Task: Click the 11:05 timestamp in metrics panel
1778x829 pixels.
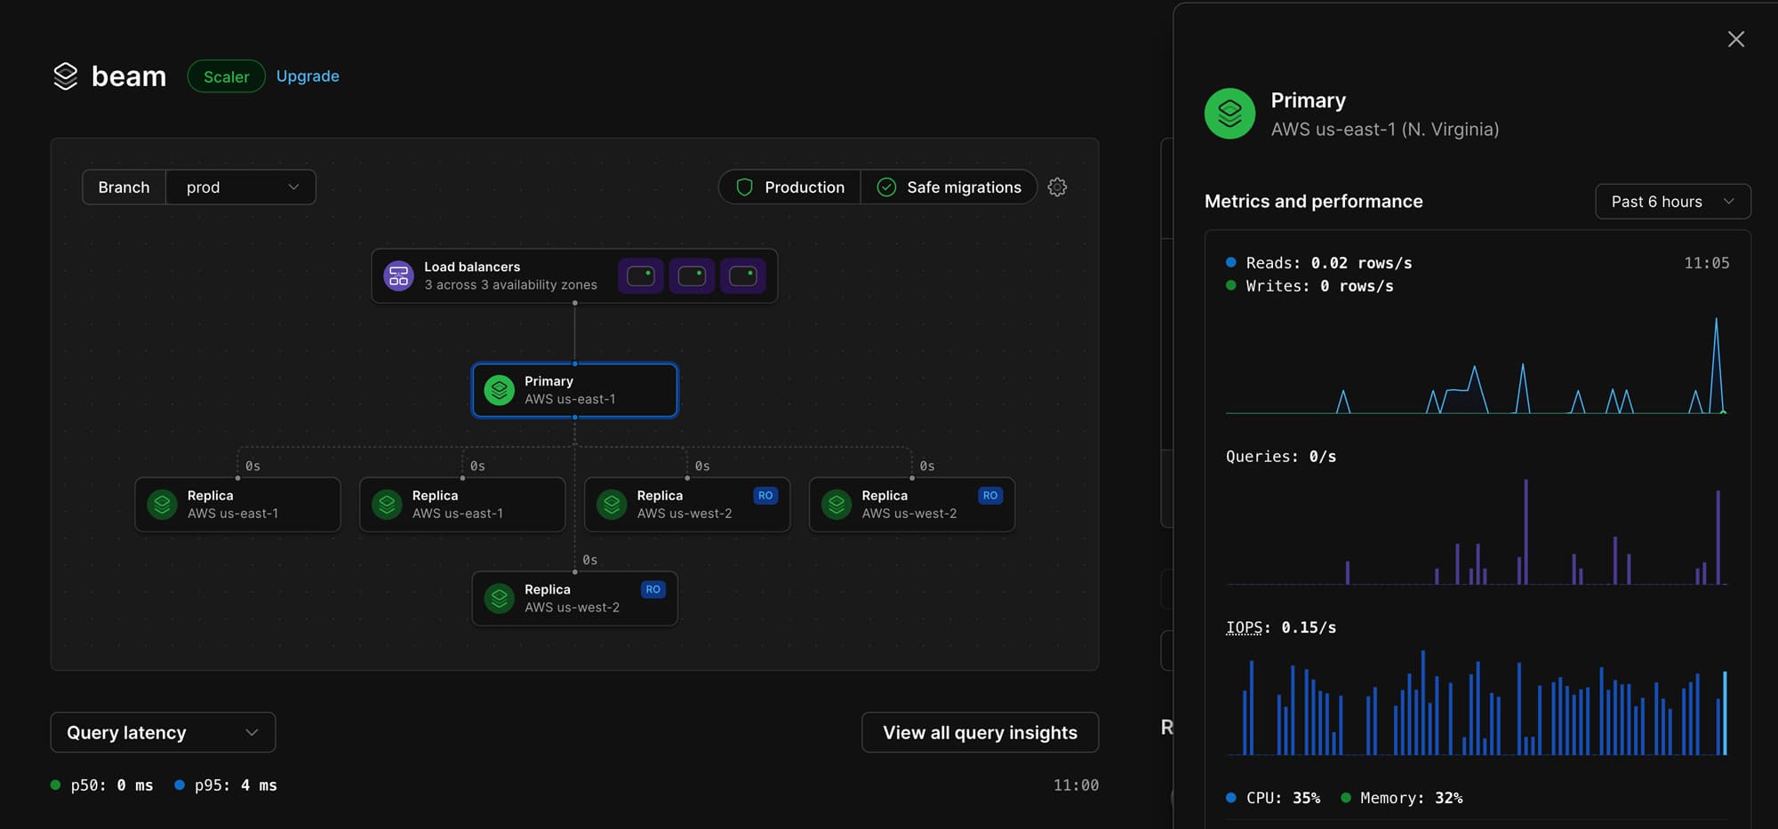Action: click(1707, 263)
